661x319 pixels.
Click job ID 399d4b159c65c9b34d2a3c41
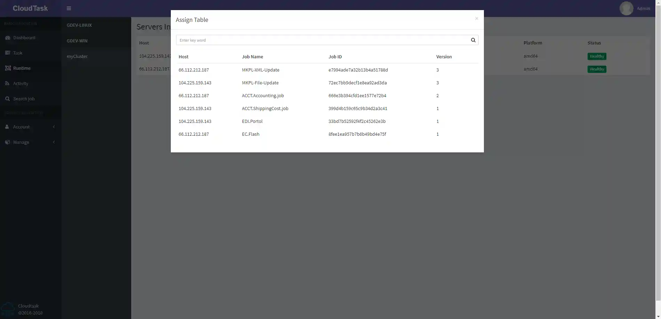(358, 108)
